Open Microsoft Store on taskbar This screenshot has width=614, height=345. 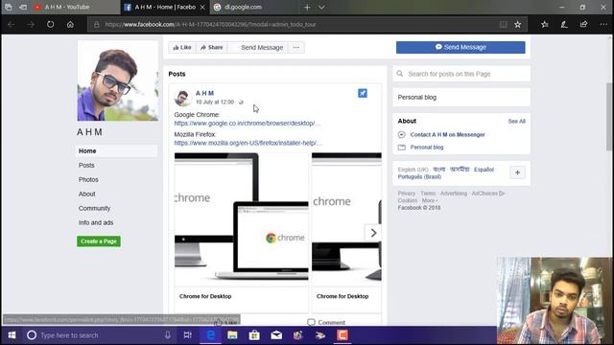pyautogui.click(x=254, y=335)
